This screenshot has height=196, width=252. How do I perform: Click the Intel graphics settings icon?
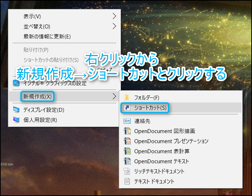tap(17, 83)
